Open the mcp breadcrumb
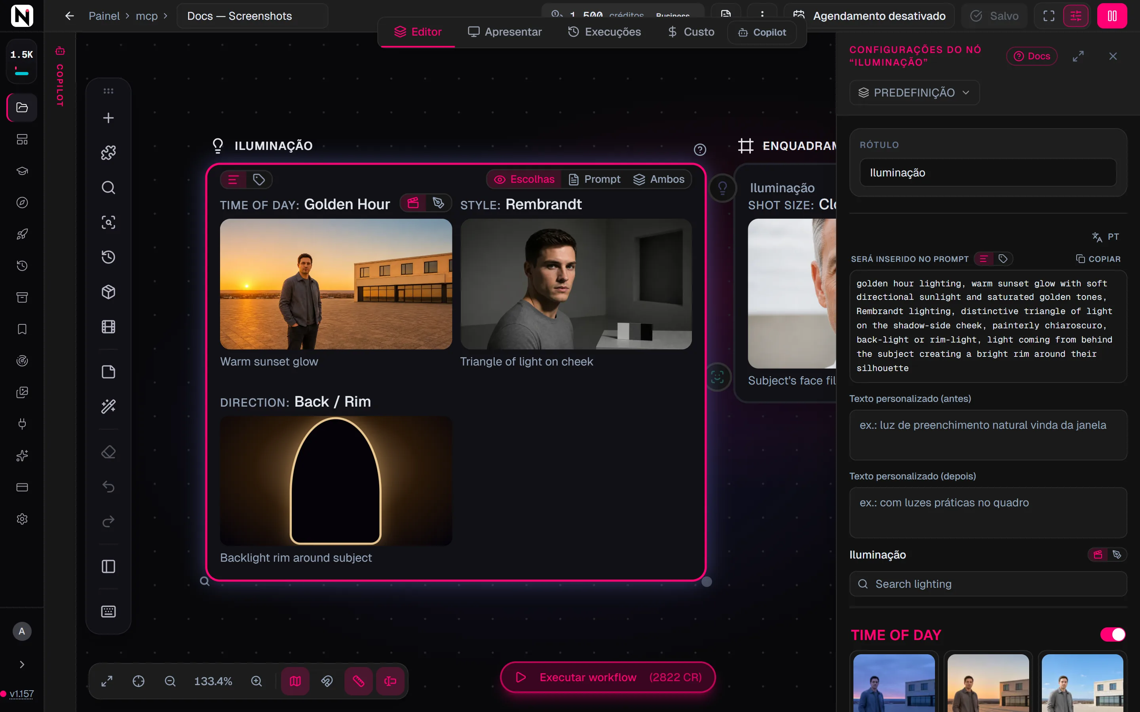The image size is (1140, 712). [x=147, y=16]
